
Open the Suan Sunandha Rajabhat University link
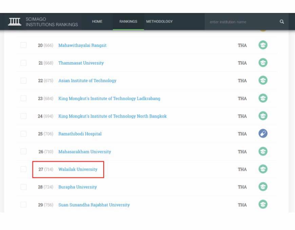[94, 205]
